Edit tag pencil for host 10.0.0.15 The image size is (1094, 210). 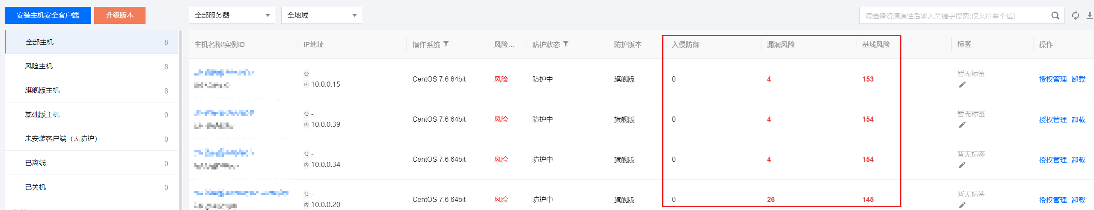point(962,85)
